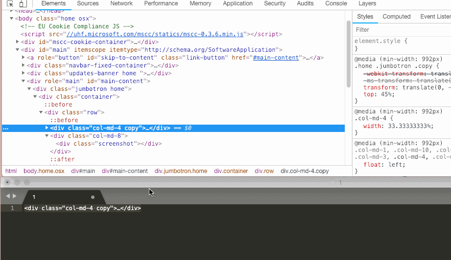Switch to the Layers tab

(x=367, y=3)
